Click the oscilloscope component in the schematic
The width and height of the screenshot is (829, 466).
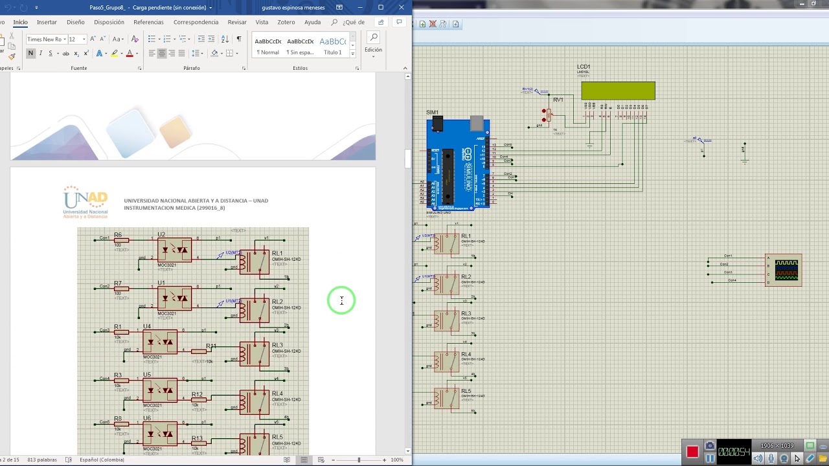click(784, 269)
